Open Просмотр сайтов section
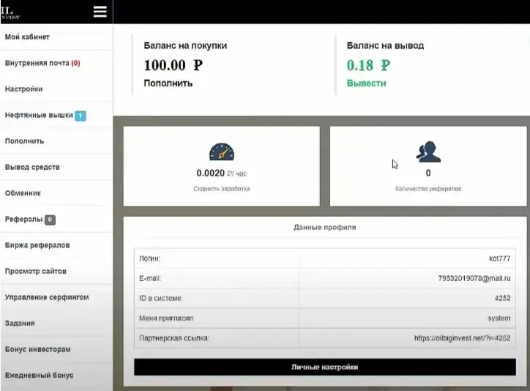 35,271
